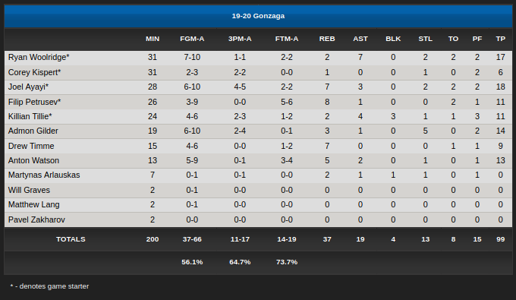Select Admon Gilder's name
Image resolution: width=516 pixels, height=300 pixels.
point(33,131)
